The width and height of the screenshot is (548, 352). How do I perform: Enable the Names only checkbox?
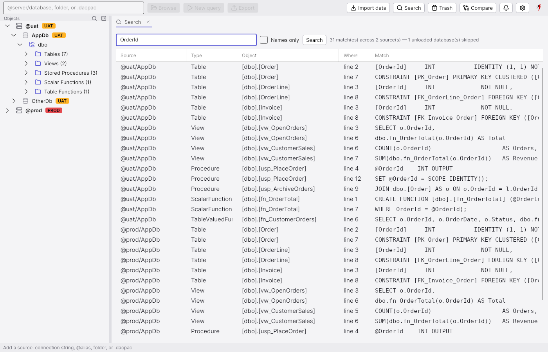[x=264, y=40]
